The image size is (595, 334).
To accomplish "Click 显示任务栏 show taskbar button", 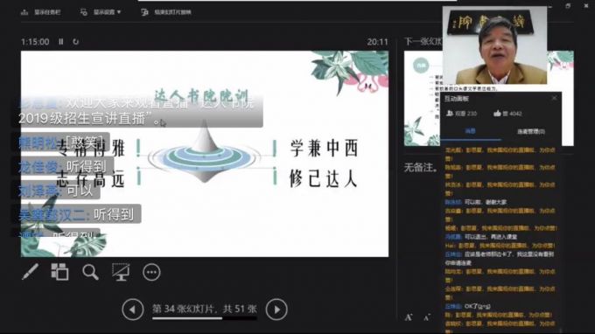I will pos(40,12).
